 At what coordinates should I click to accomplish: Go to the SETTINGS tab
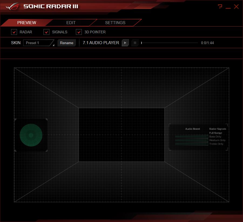pyautogui.click(x=115, y=23)
